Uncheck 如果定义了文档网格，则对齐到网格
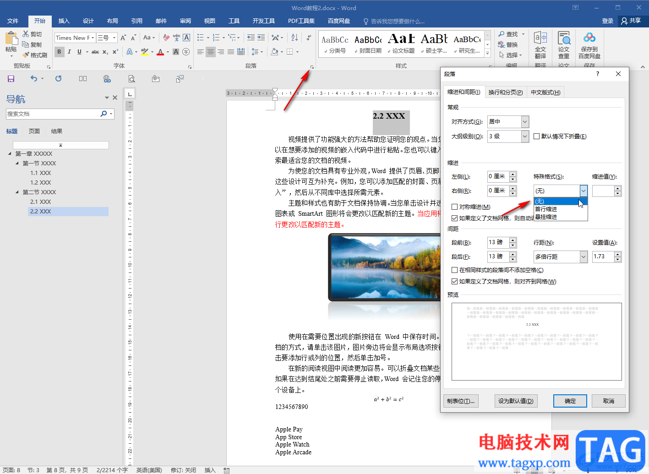 coord(455,282)
